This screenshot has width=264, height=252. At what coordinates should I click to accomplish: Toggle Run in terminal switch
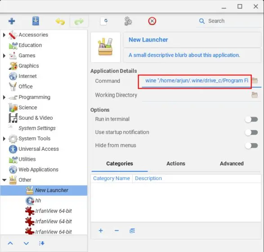[251, 119]
